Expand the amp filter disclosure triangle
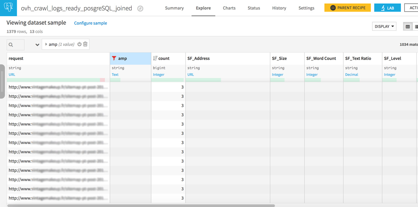The height and width of the screenshot is (207, 418). (x=46, y=45)
